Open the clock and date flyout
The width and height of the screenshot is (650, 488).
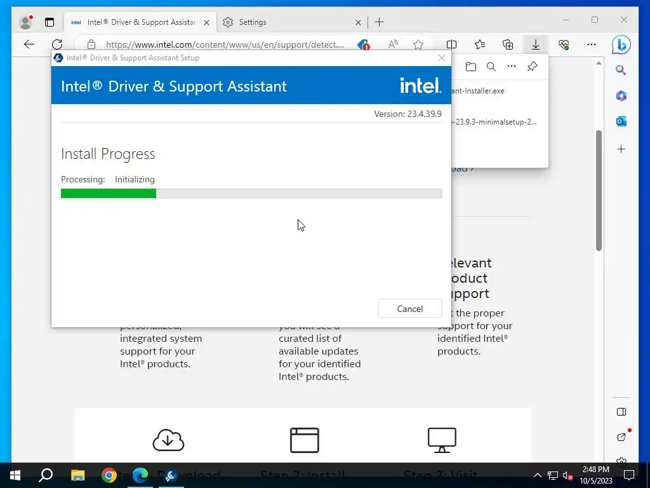point(595,475)
